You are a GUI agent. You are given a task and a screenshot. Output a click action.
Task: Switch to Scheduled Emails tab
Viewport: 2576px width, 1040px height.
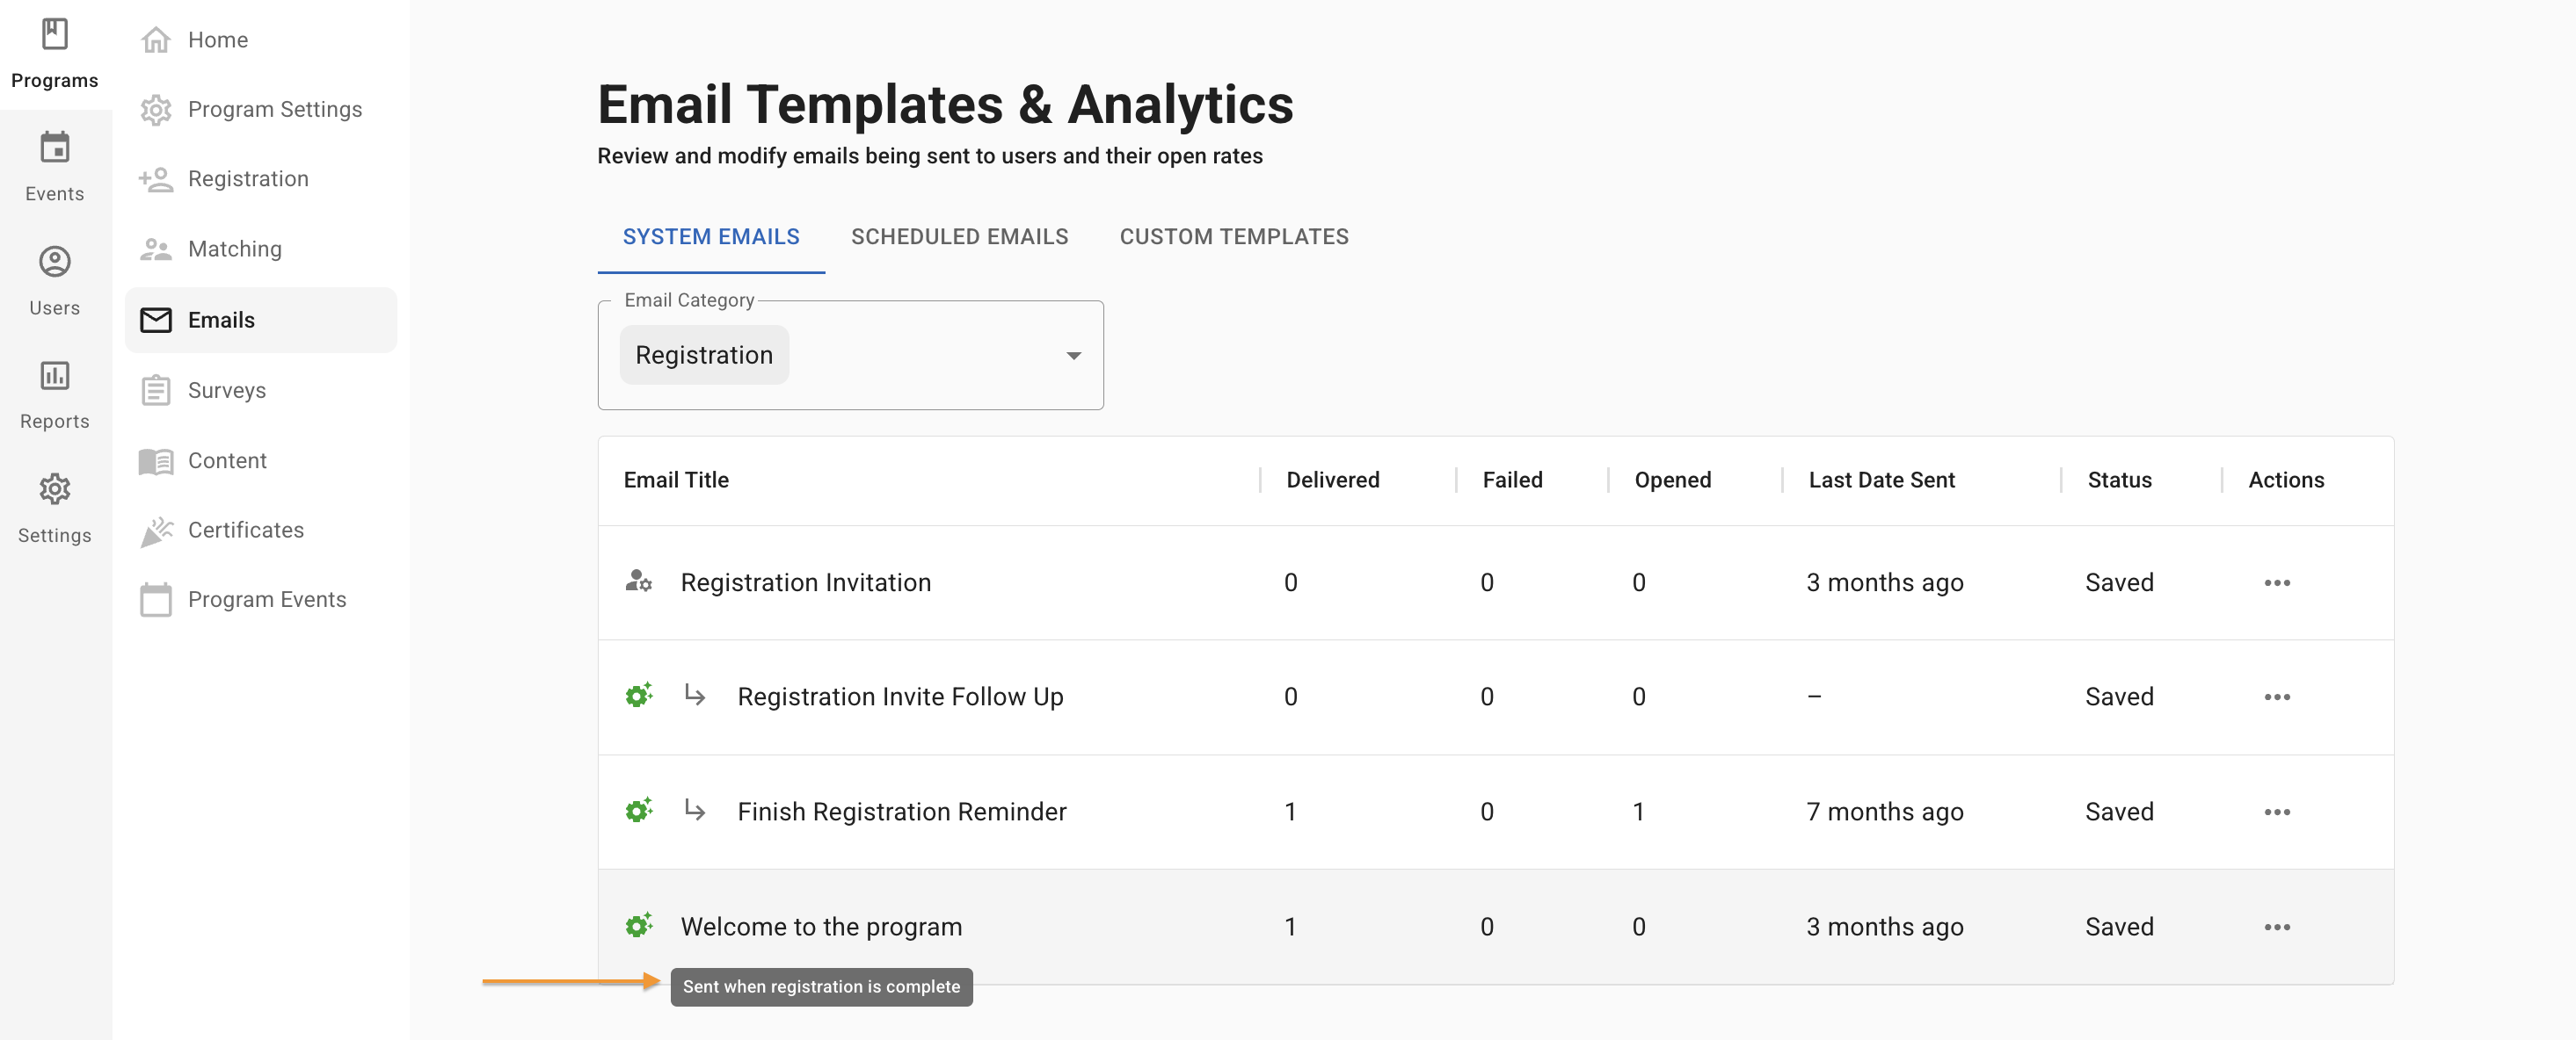point(959,237)
